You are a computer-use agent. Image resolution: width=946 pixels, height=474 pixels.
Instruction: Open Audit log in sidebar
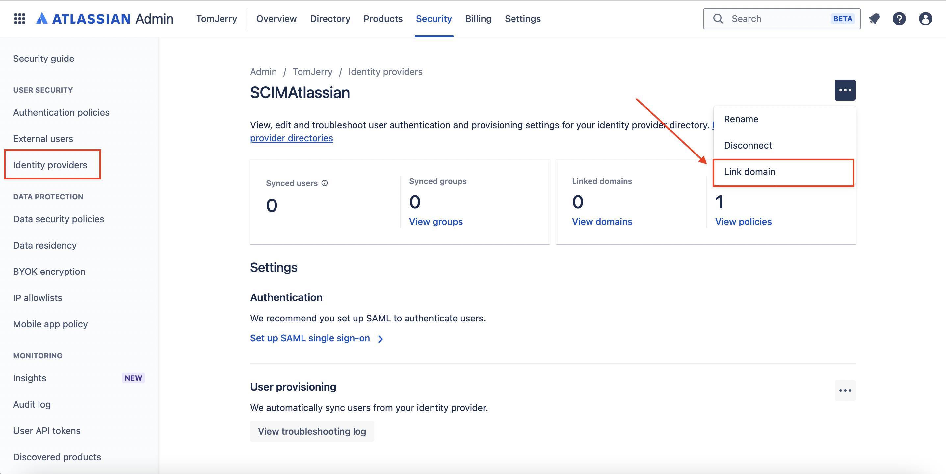[x=32, y=404]
